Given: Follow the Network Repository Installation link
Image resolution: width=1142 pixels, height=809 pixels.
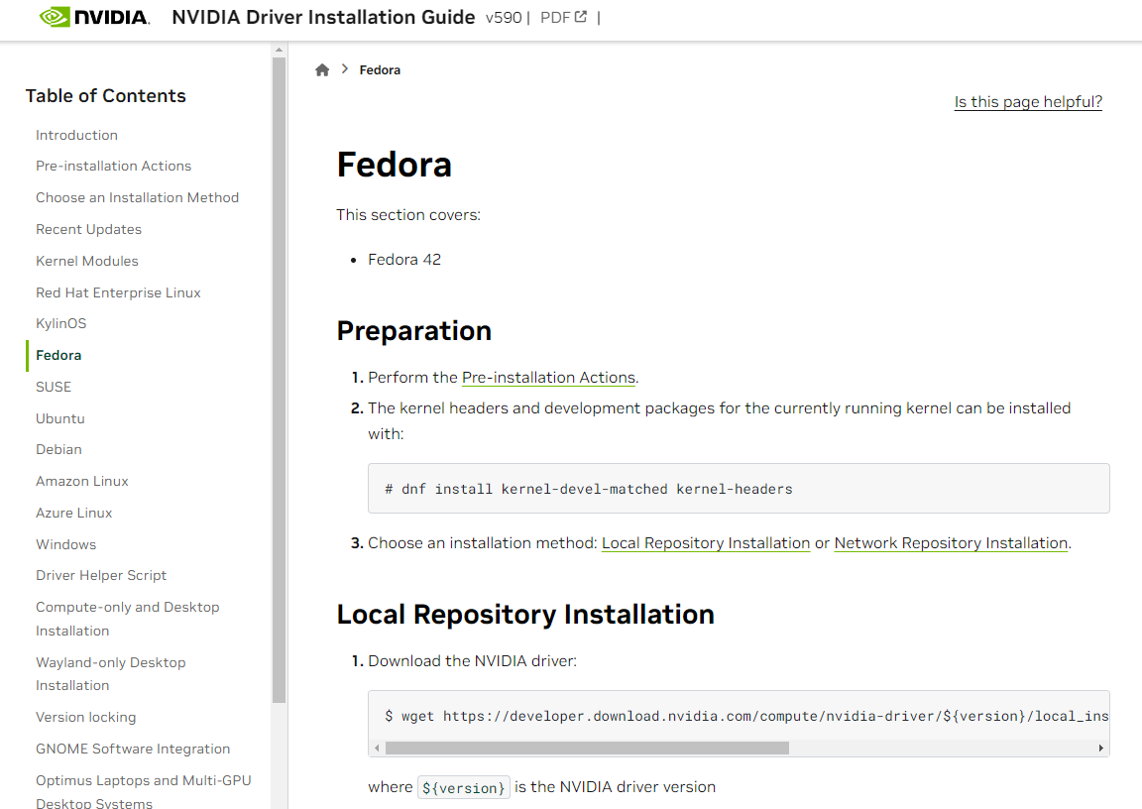Looking at the screenshot, I should (951, 543).
